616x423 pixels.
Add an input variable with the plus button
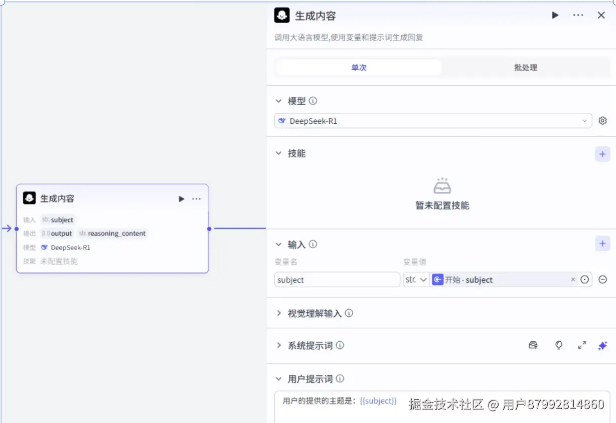602,244
